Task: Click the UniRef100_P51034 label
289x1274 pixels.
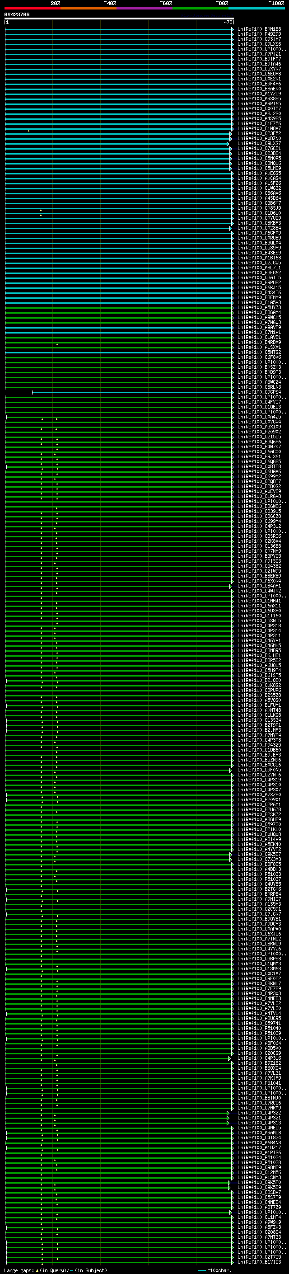Action: [259, 1158]
